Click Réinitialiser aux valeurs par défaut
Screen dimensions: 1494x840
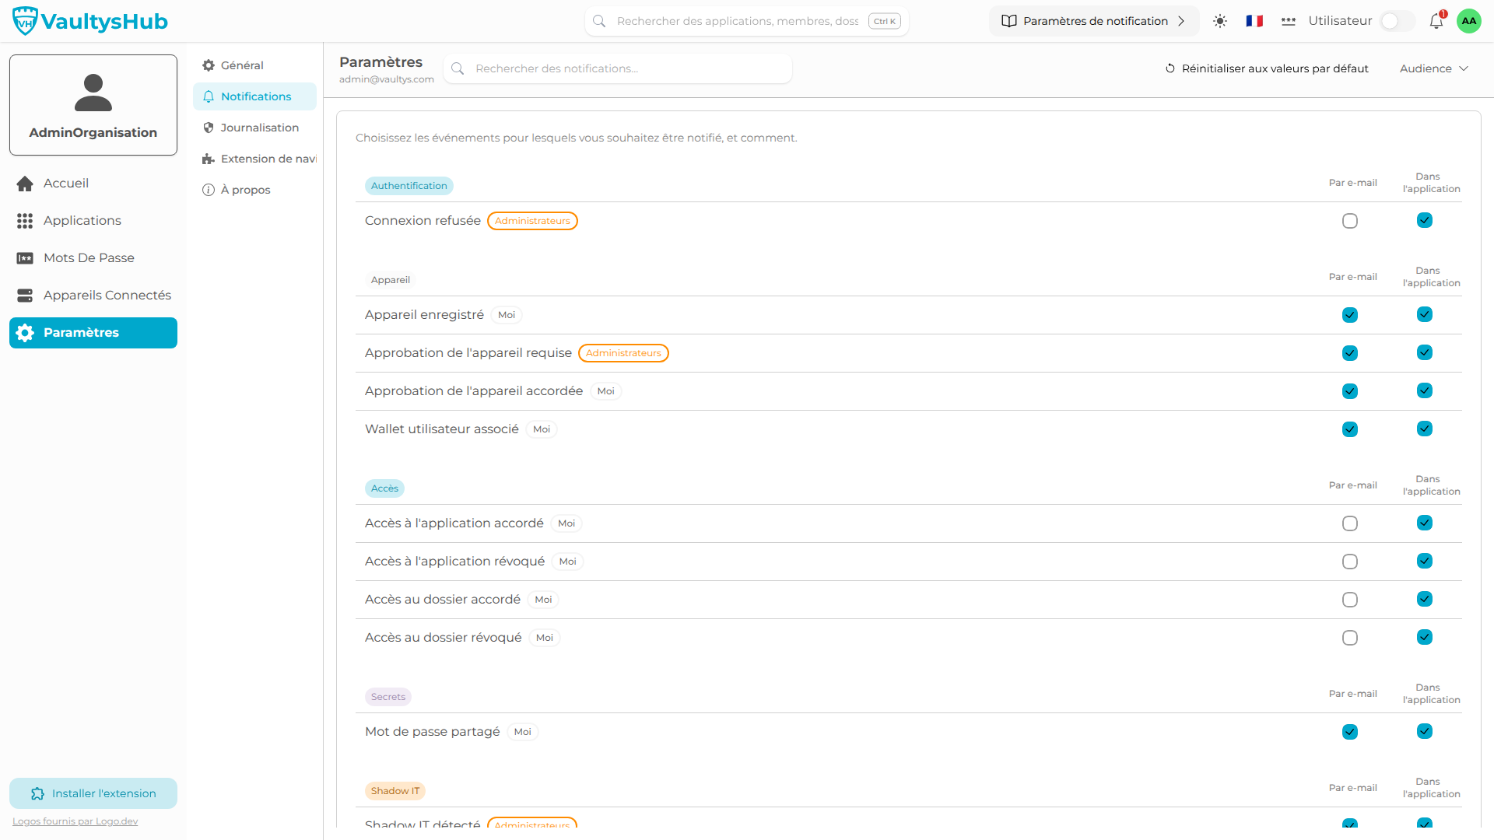(x=1267, y=68)
